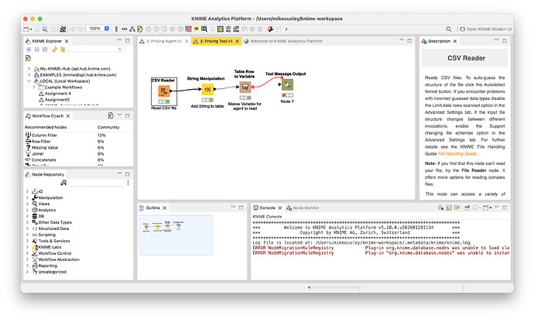Image resolution: width=534 pixels, height=319 pixels.
Task: Select the Missing Value recommended node
Action: 46,147
